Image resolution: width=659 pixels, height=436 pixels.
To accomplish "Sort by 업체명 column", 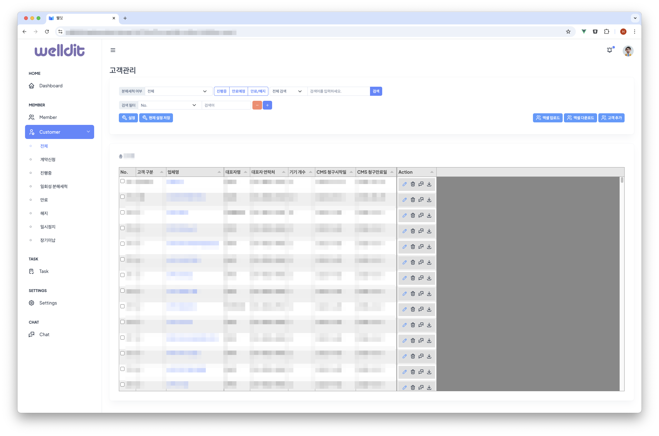I will pos(195,172).
